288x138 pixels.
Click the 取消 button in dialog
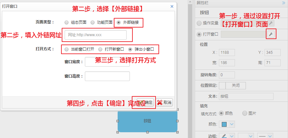point(164,102)
